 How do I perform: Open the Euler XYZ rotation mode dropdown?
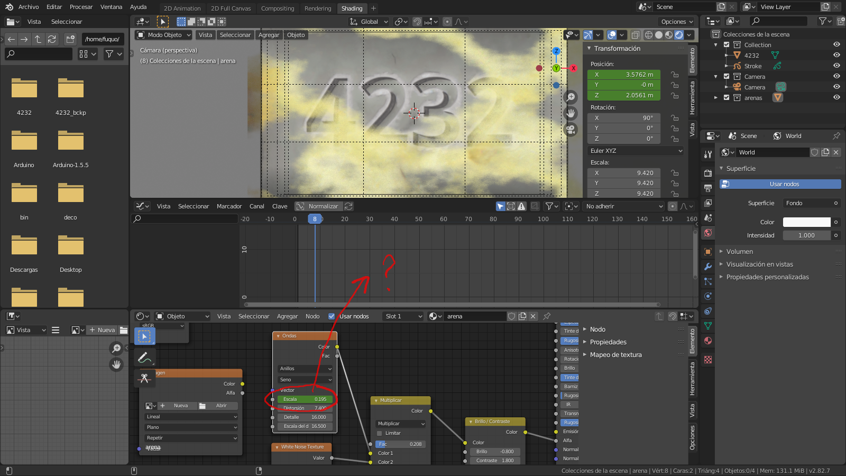pyautogui.click(x=636, y=151)
